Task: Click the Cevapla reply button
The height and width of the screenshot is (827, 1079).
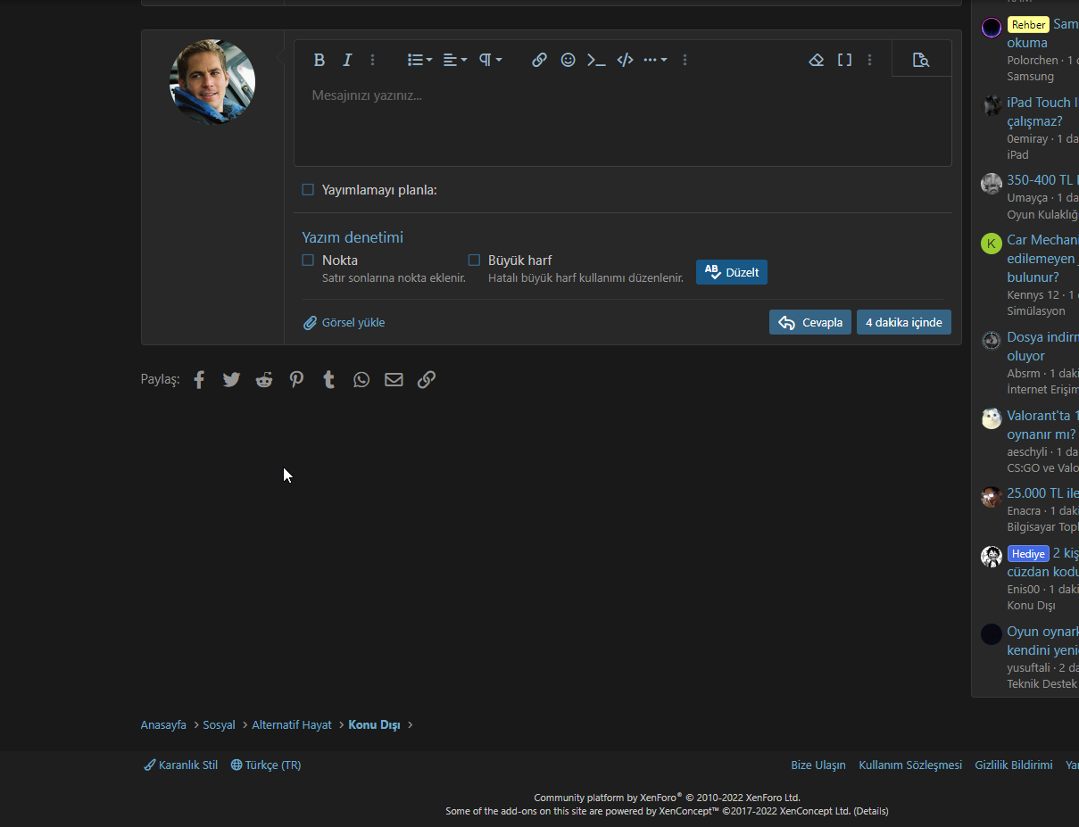Action: (809, 323)
